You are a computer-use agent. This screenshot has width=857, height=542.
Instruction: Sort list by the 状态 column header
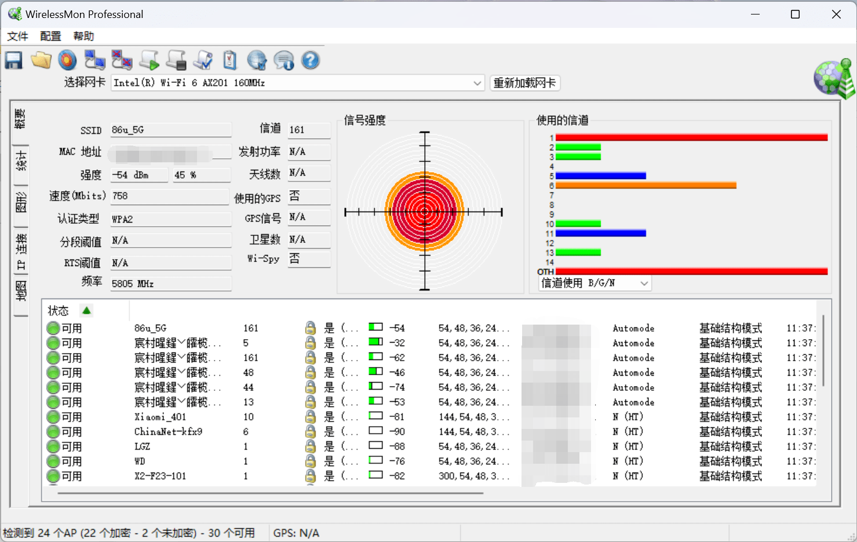point(59,311)
